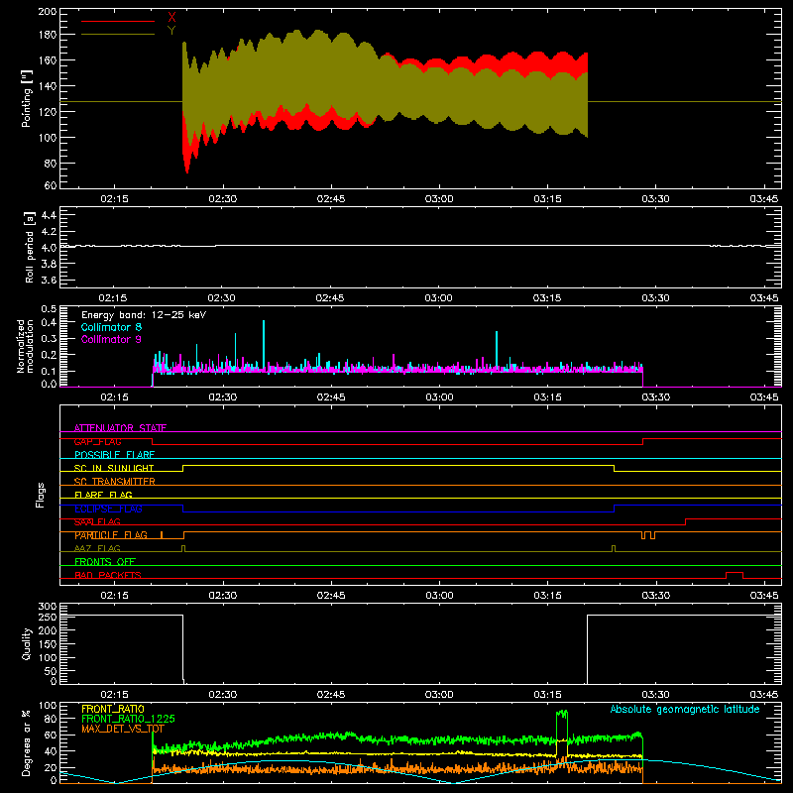Viewport: 793px width, 793px height.
Task: Click the BAD_PACKETS pulse near 03:40
Action: [735, 575]
